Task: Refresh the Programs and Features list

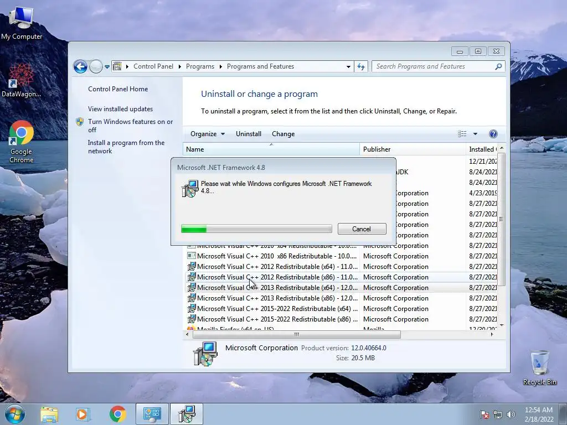Action: (x=361, y=66)
